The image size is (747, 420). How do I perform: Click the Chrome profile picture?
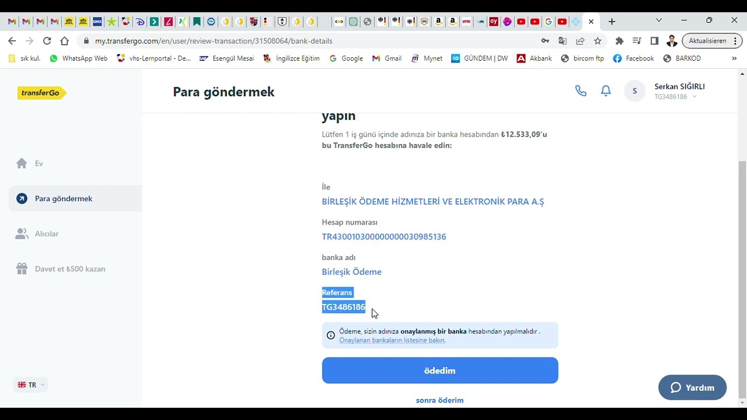[672, 41]
